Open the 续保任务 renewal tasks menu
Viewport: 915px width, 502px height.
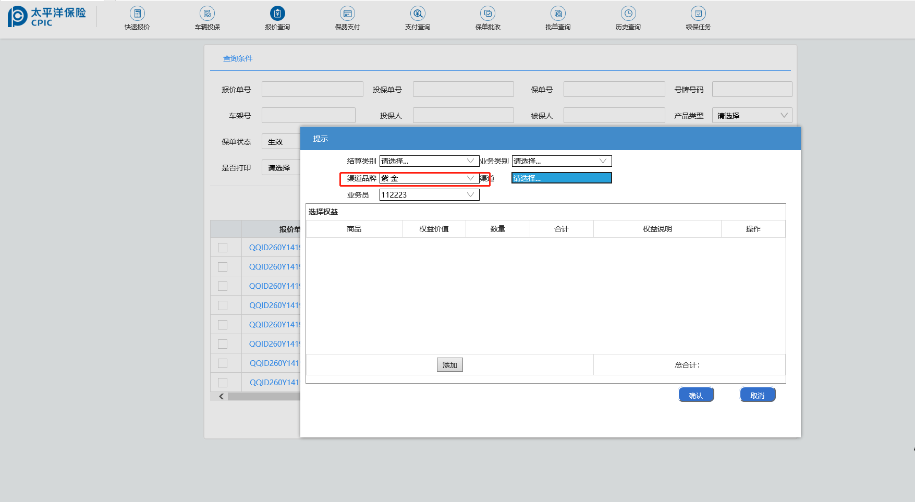pos(698,14)
